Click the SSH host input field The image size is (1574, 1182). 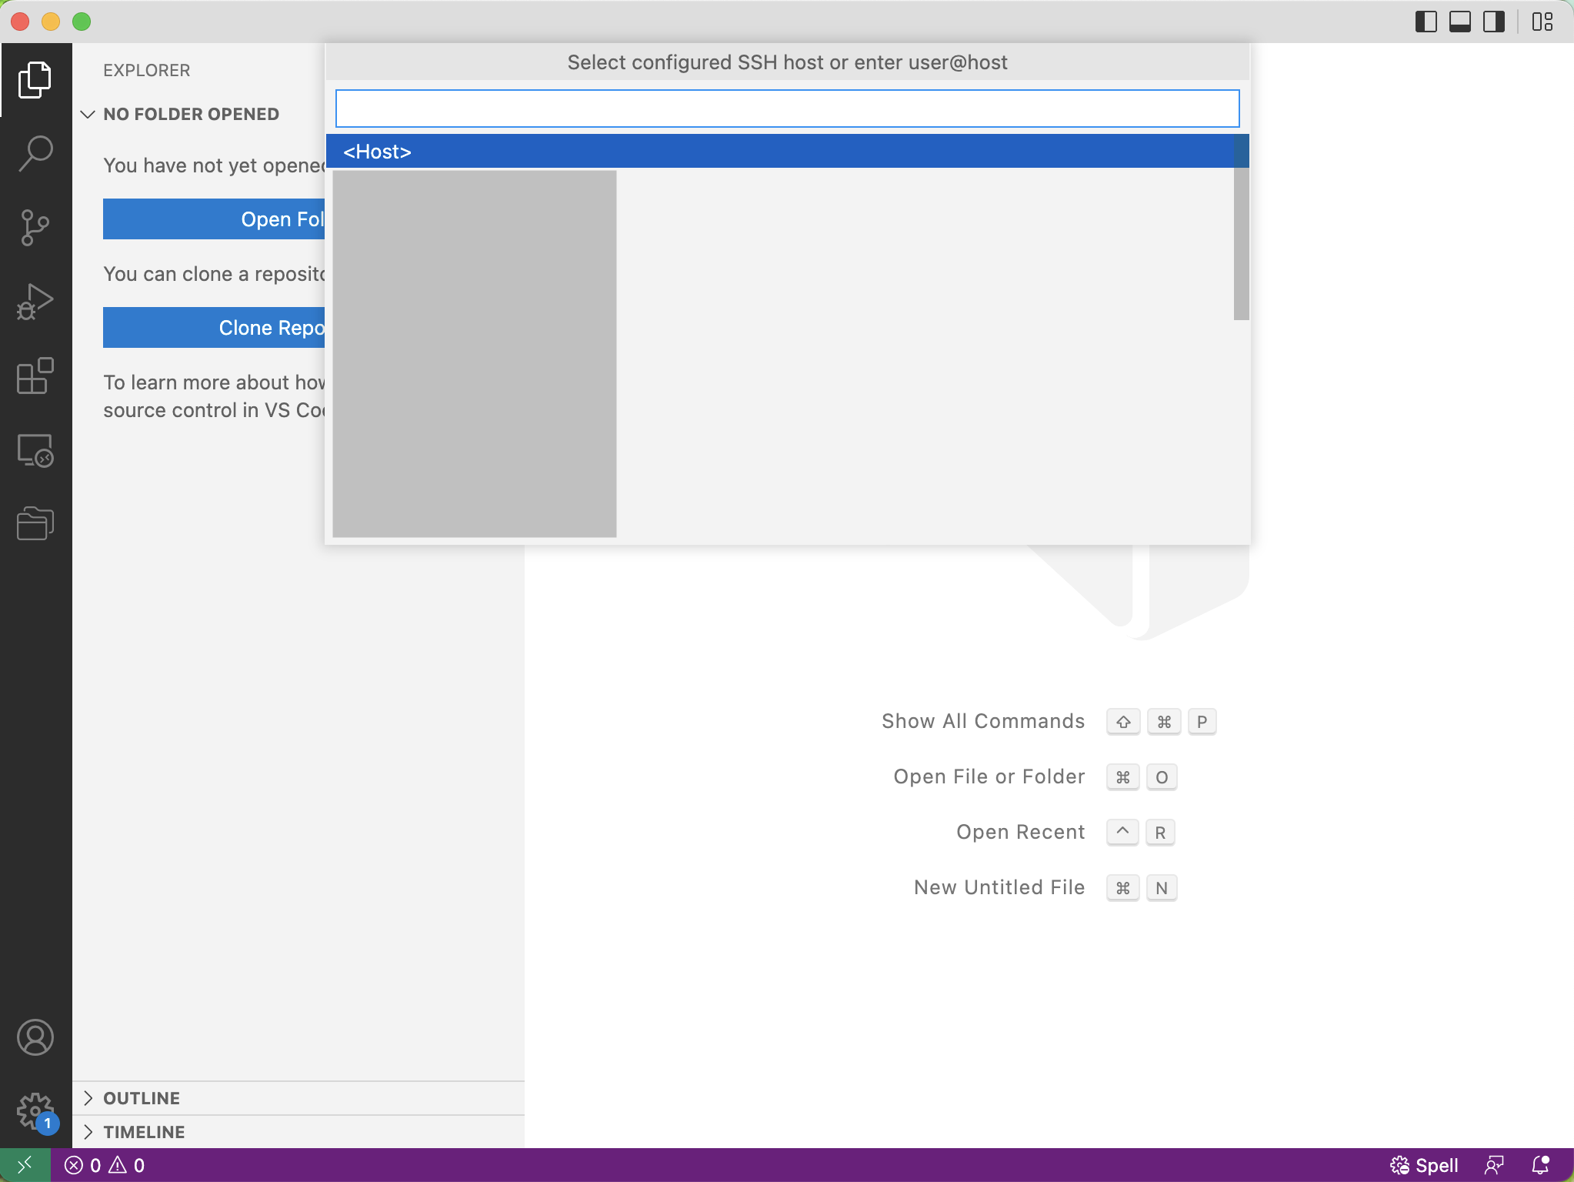tap(787, 107)
